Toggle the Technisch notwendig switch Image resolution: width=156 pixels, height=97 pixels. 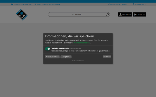pos(48,49)
